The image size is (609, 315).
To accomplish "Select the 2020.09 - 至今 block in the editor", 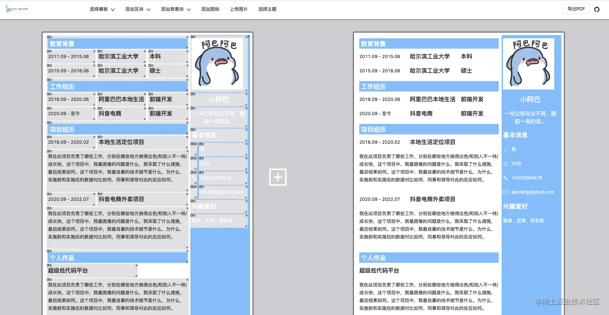I will (x=71, y=114).
